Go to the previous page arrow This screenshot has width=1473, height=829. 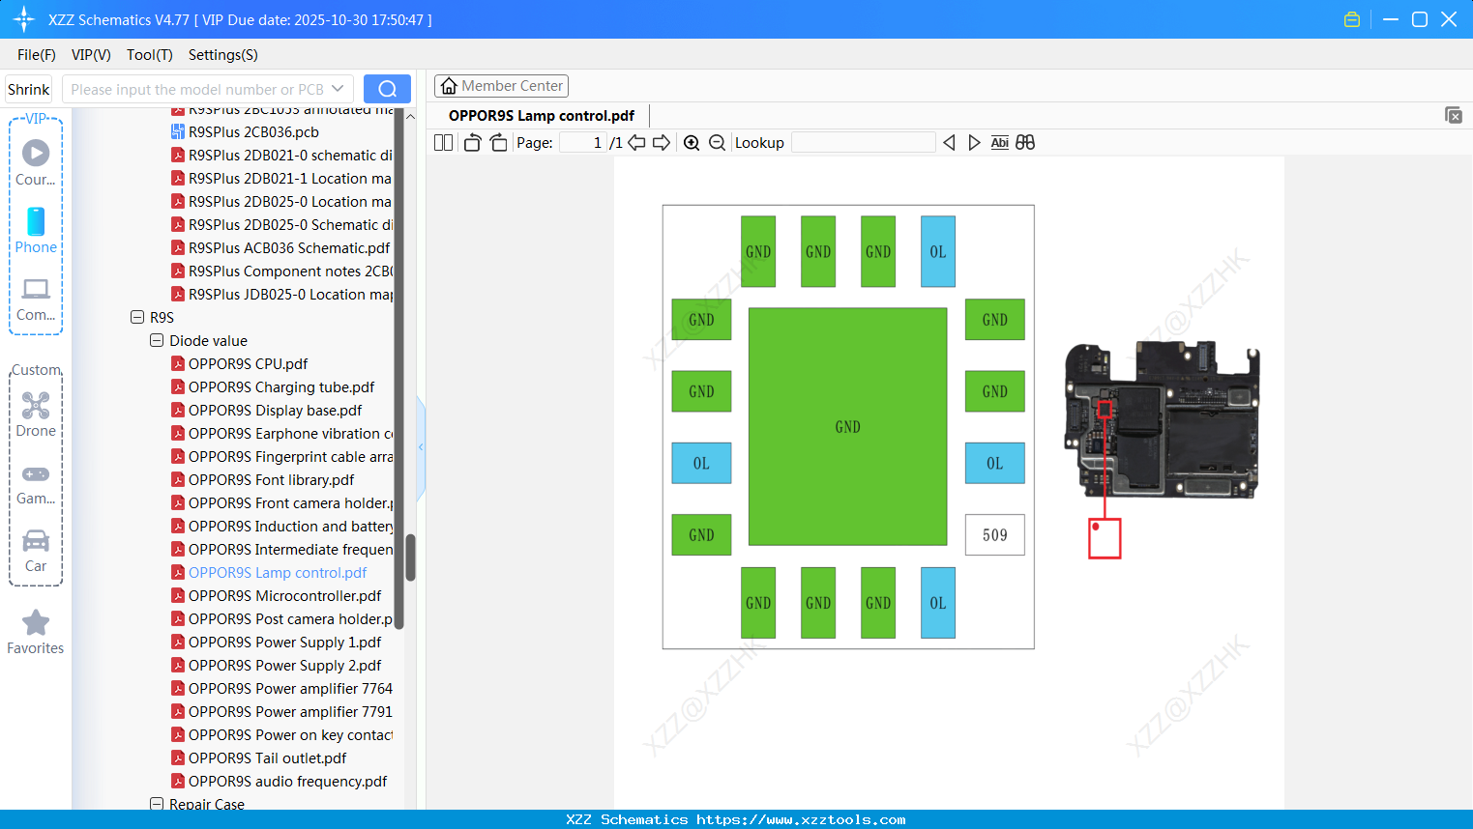(x=636, y=143)
